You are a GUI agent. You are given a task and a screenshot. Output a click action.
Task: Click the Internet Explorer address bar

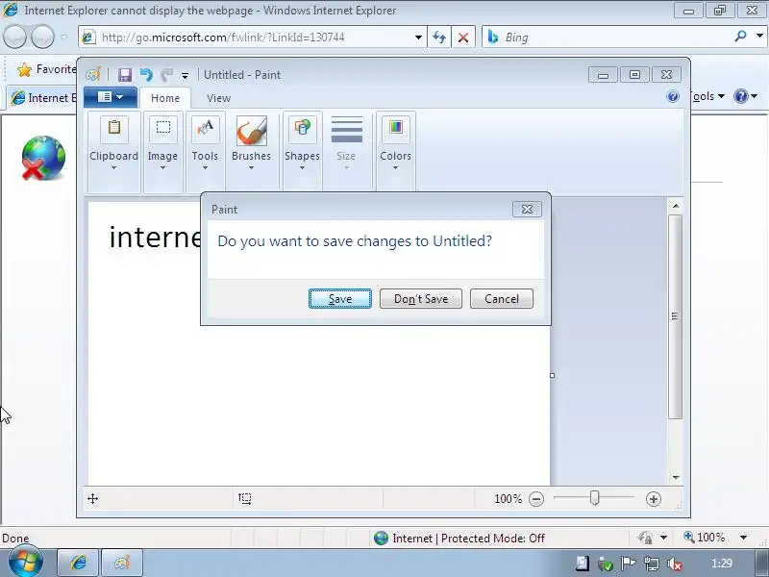click(x=245, y=38)
